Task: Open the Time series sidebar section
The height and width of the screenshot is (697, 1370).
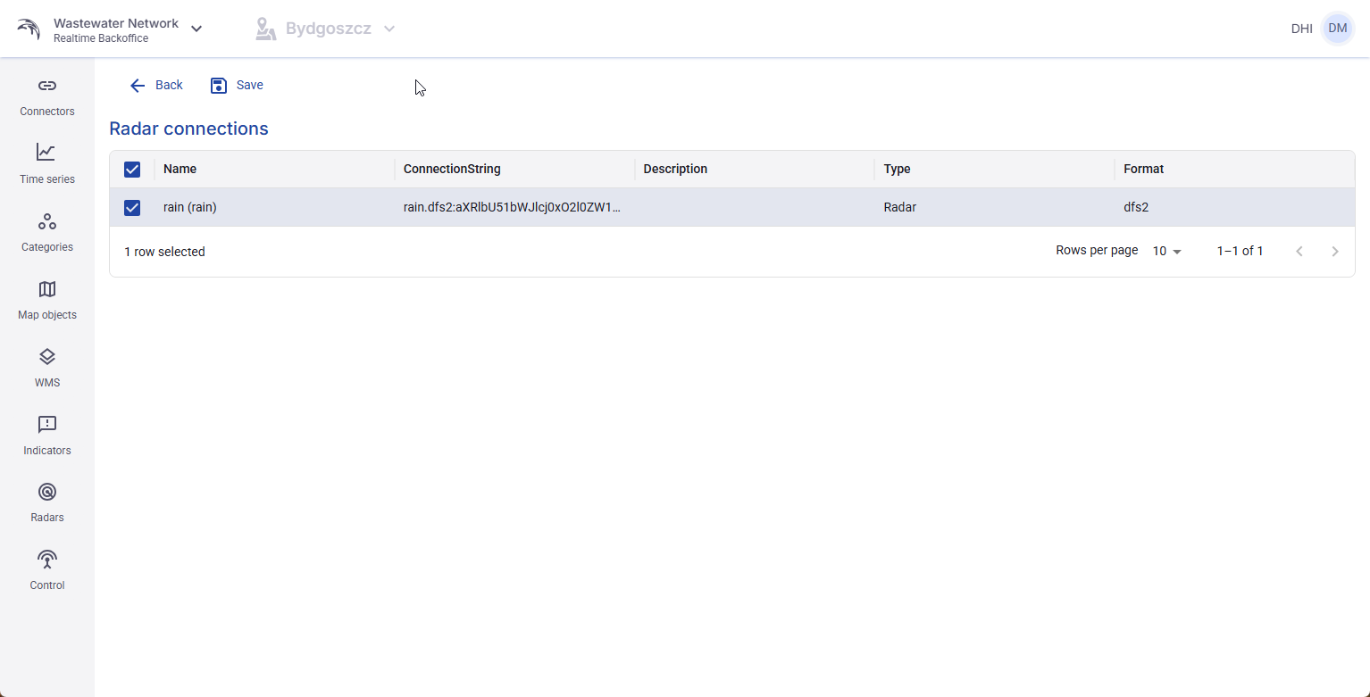Action: 47,164
